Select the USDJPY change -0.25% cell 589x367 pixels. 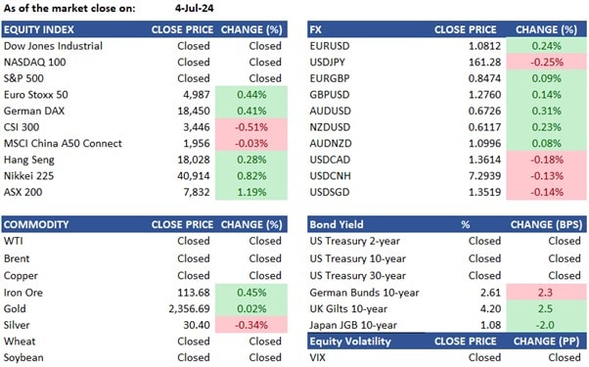(546, 62)
